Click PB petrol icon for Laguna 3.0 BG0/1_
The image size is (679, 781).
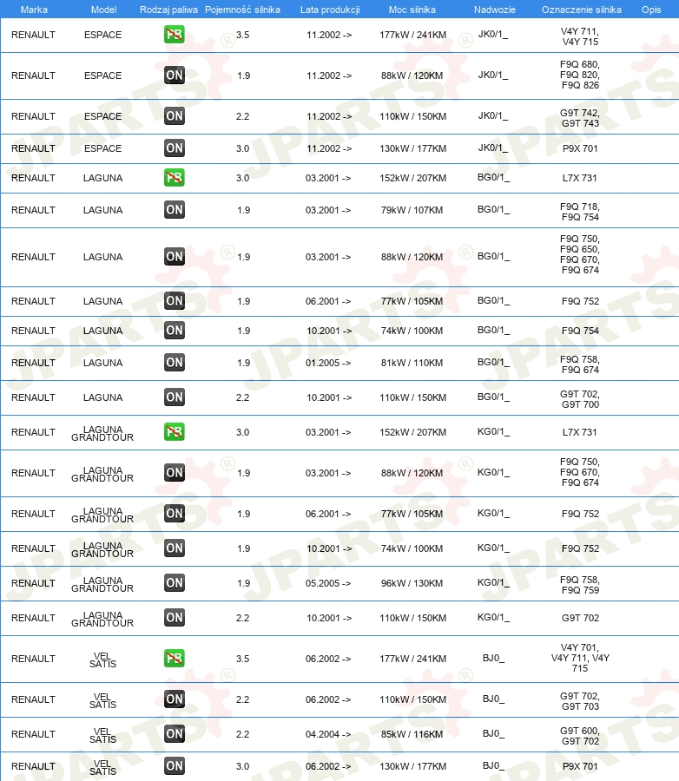(x=174, y=177)
